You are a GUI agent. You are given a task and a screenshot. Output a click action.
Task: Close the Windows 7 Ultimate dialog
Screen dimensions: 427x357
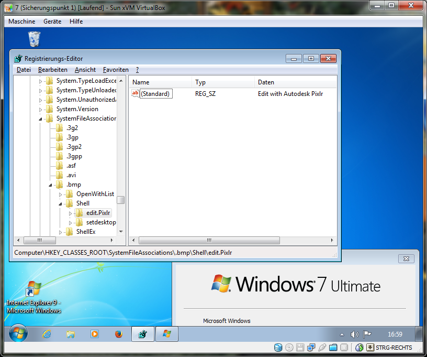pyautogui.click(x=406, y=258)
